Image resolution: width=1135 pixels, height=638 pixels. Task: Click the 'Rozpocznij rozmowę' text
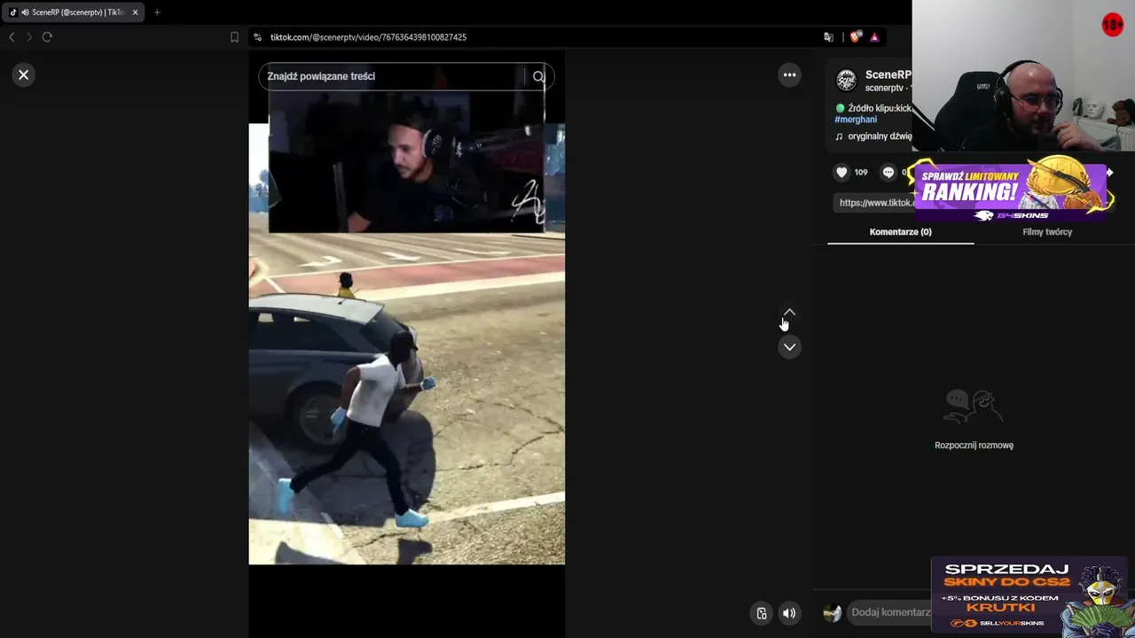coord(974,446)
